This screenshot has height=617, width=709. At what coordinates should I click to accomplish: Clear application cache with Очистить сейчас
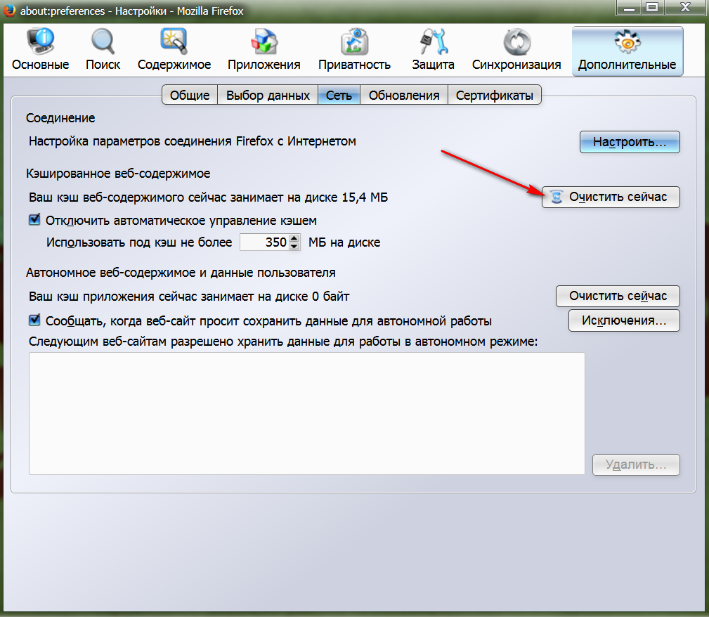[x=618, y=296]
